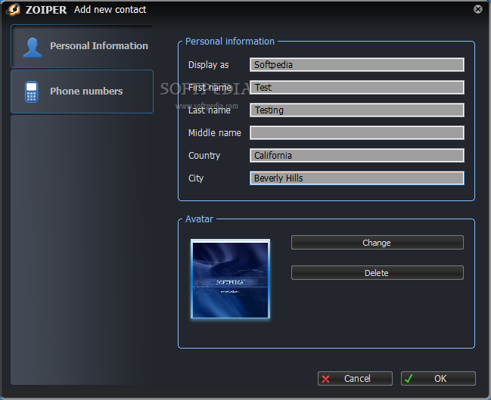
Task: Click the 'Add new contact' title text
Action: pos(110,10)
